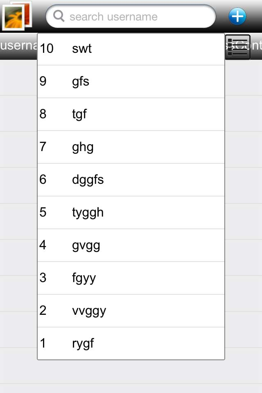Viewport: 262px width, 393px height.
Task: Toggle the list view icon
Action: tap(237, 47)
